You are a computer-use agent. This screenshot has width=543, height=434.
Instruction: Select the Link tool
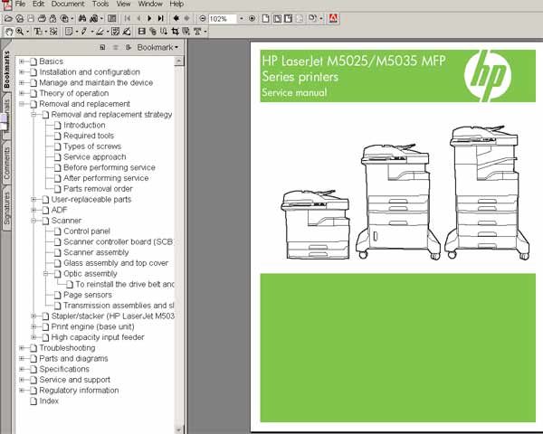(152, 32)
